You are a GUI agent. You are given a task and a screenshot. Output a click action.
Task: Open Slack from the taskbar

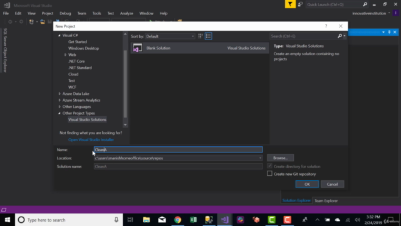(x=241, y=220)
